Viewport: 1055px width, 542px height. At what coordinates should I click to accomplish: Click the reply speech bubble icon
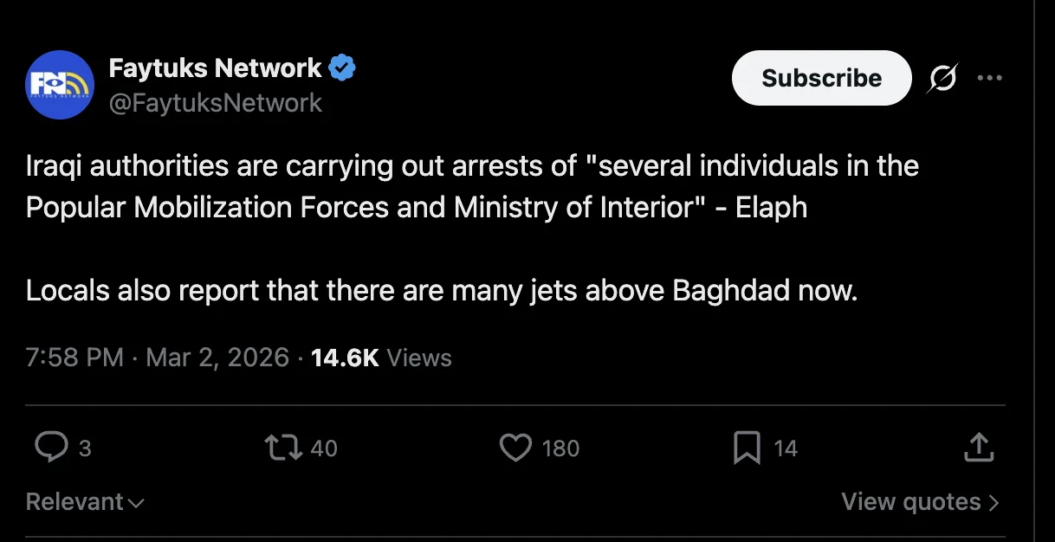51,448
